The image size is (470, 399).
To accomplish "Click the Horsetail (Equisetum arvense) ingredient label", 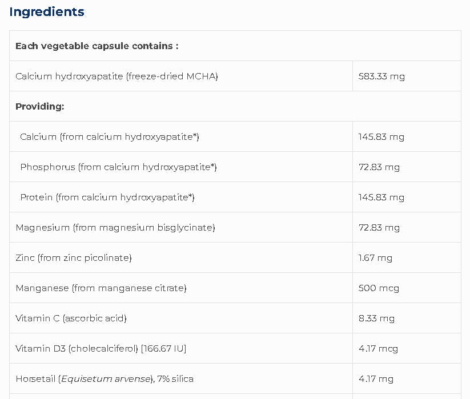I will pyautogui.click(x=105, y=379).
